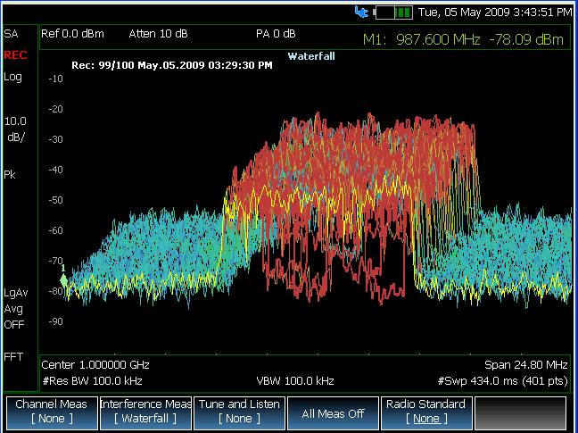Open the Interference Meas Waterfall selector
The width and height of the screenshot is (578, 433).
click(x=144, y=412)
